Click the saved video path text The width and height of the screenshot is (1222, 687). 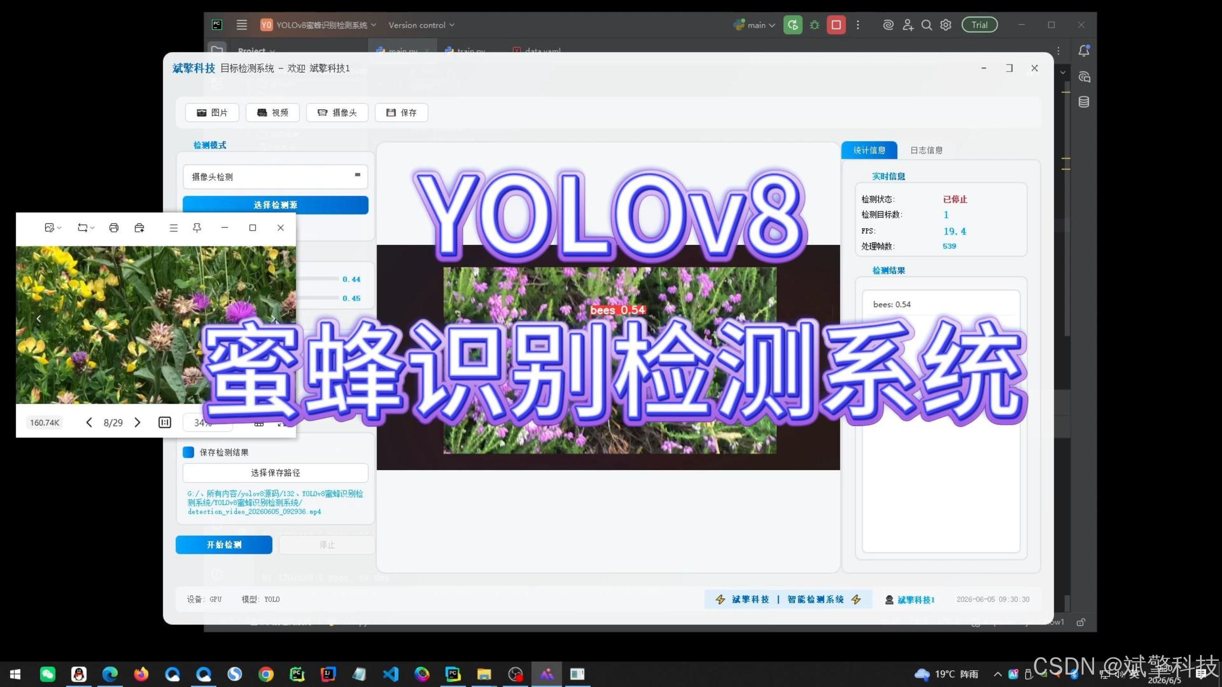tap(275, 502)
